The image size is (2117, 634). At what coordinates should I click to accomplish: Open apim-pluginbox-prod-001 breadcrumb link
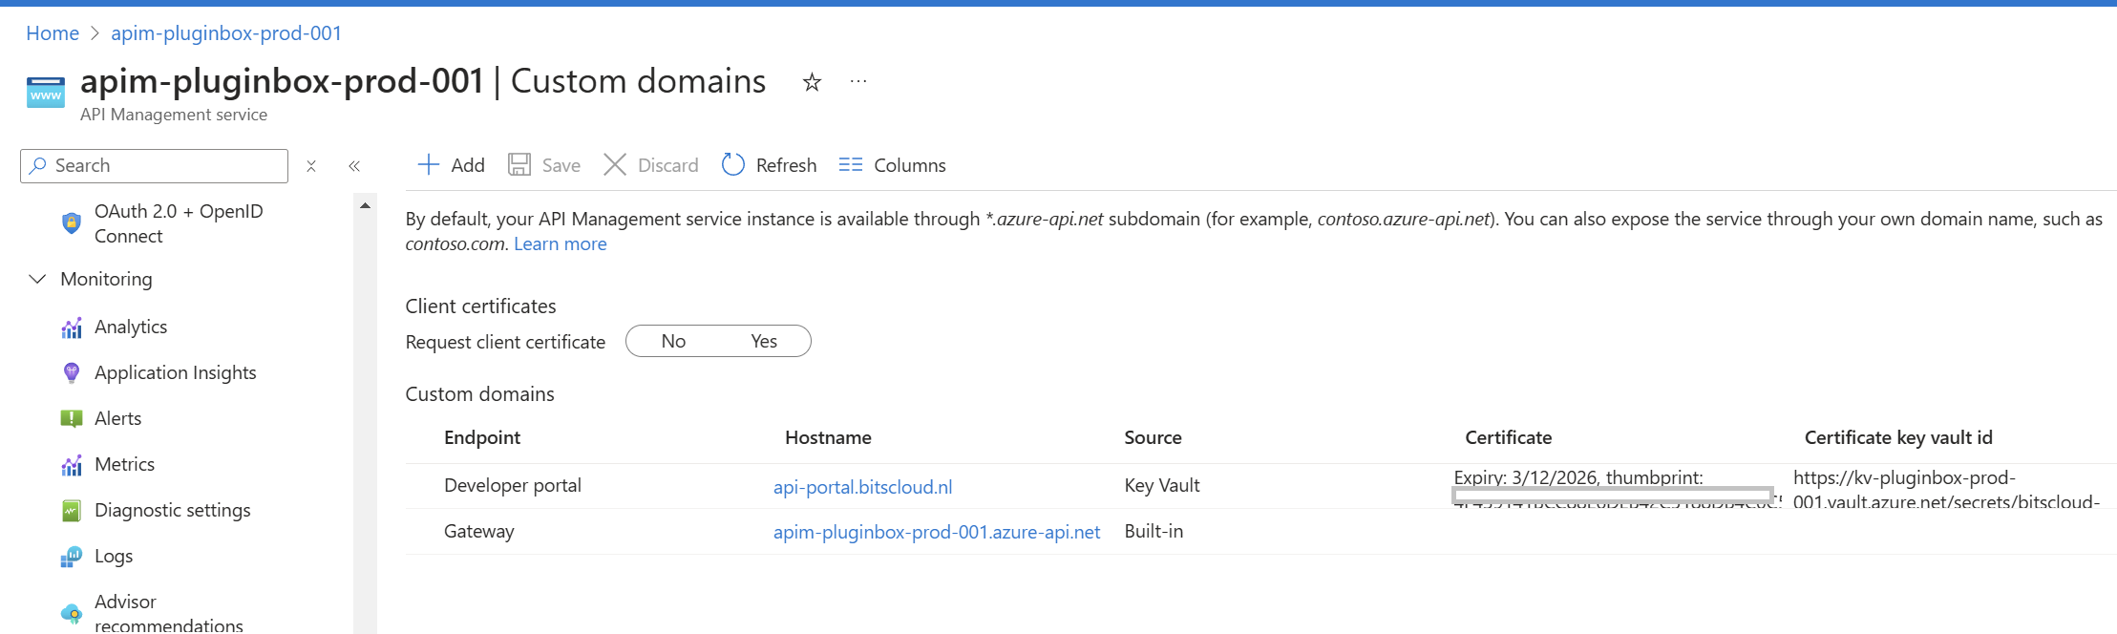[x=226, y=33]
